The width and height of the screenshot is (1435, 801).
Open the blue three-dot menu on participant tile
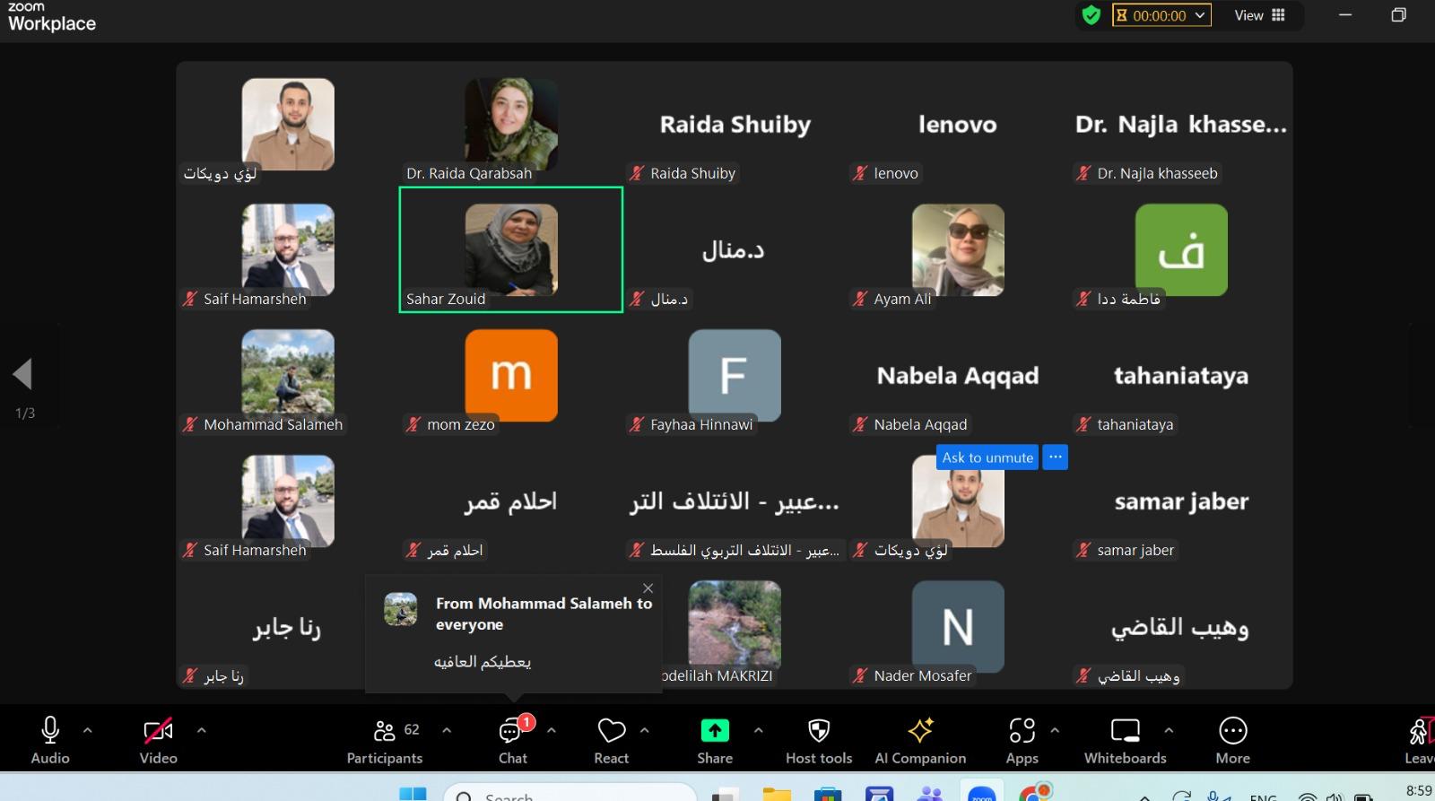click(x=1056, y=457)
